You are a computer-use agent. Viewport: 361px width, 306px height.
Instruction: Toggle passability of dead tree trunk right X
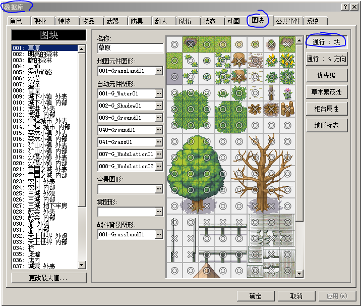pyautogui.click(x=271, y=206)
